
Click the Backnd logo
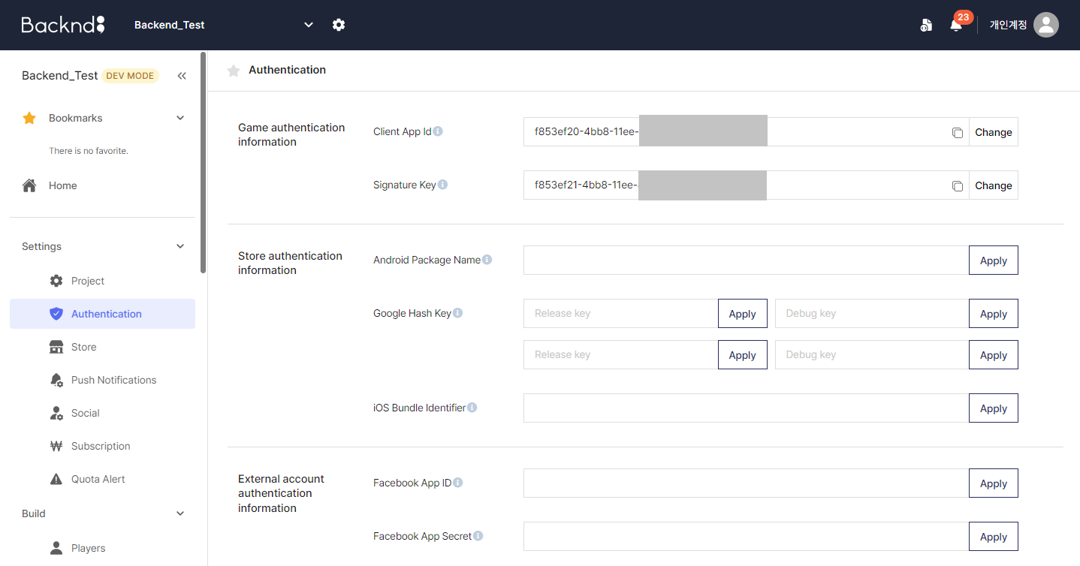click(63, 25)
